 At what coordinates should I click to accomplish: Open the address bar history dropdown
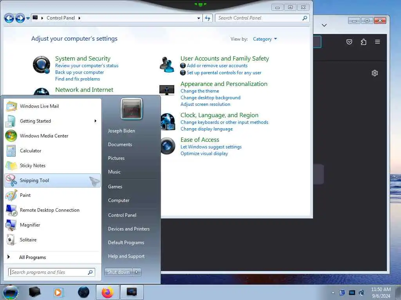(x=199, y=18)
